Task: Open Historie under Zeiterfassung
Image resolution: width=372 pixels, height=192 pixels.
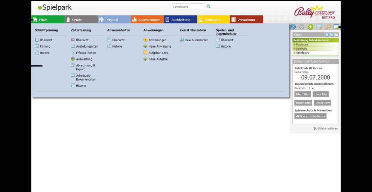Action: tap(81, 86)
